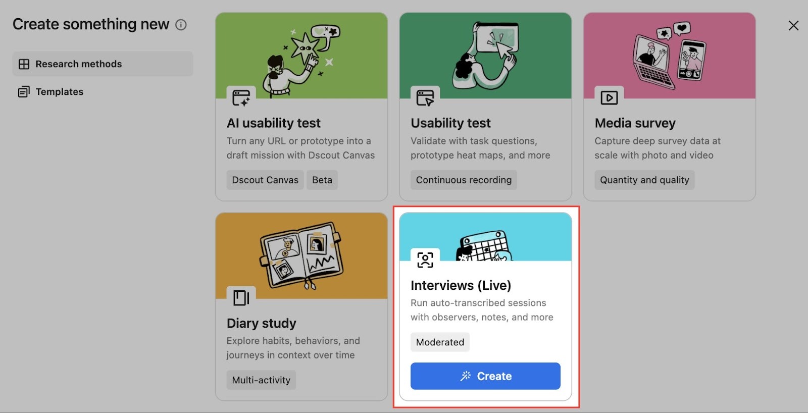
Task: Click the Multi-activity tag
Action: click(261, 380)
